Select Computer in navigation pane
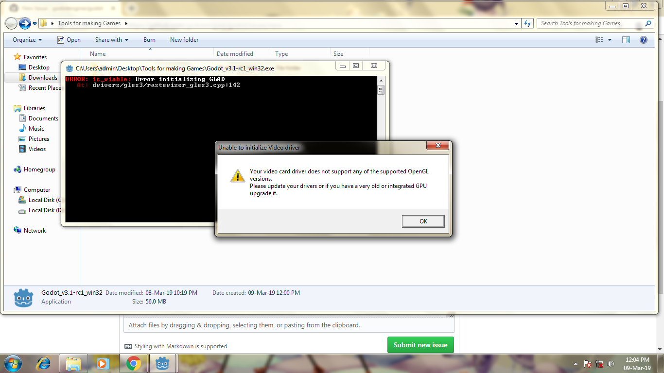The height and width of the screenshot is (373, 664). 32,190
